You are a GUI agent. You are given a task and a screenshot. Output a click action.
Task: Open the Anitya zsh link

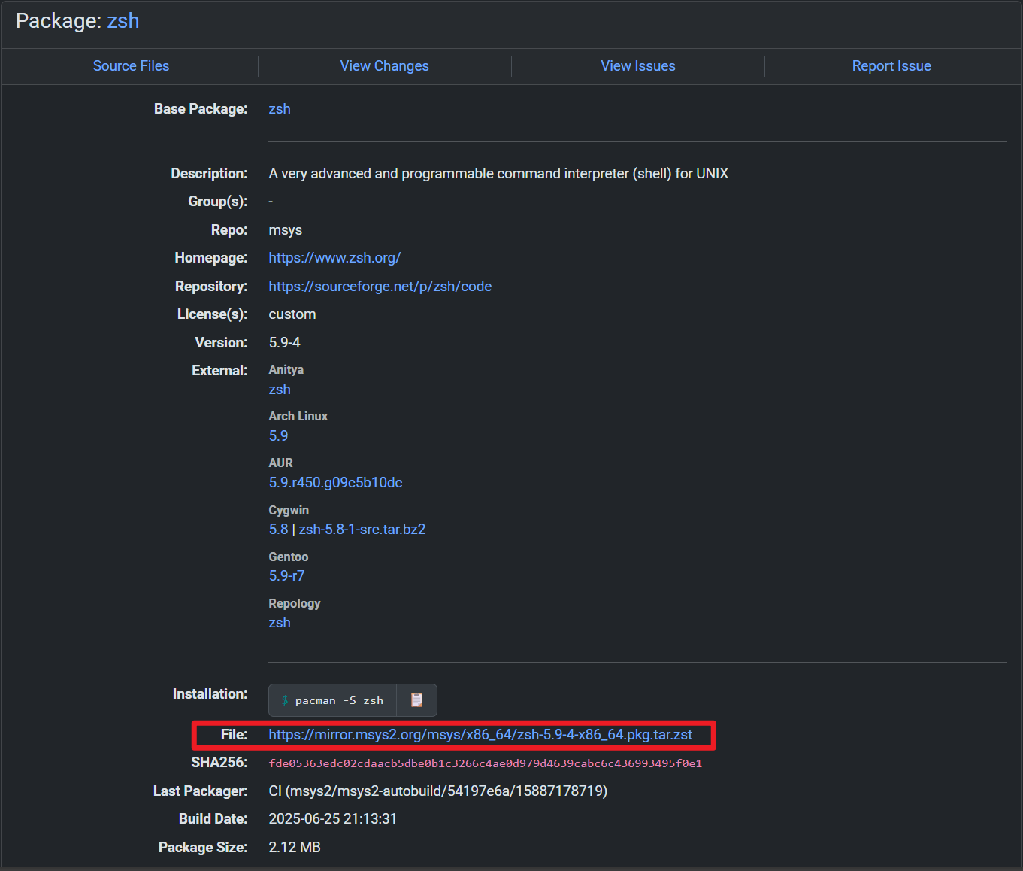pyautogui.click(x=280, y=390)
